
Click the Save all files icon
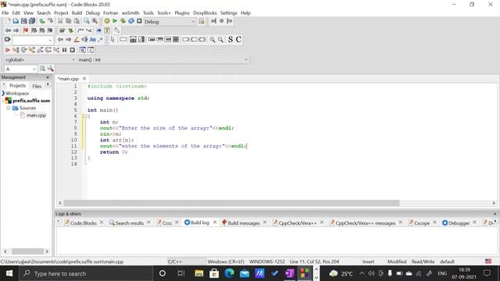(32, 21)
